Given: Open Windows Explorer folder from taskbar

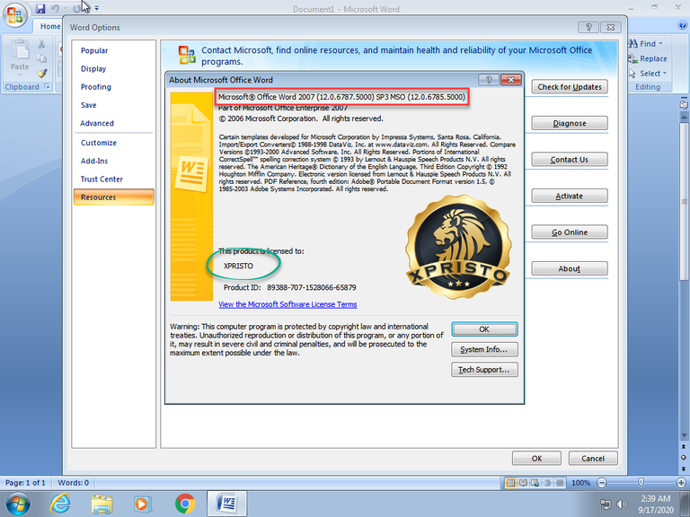Looking at the screenshot, I should tap(102, 504).
